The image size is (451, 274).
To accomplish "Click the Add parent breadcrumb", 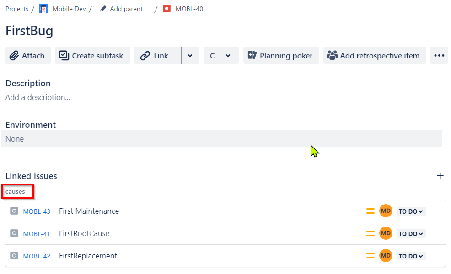I will click(126, 9).
